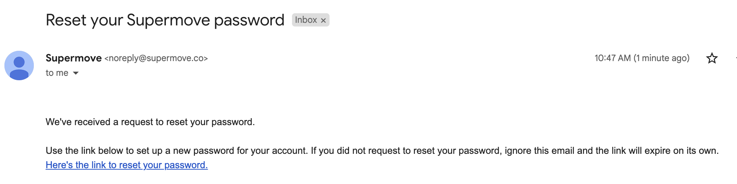This screenshot has height=184, width=737.
Task: Click the Inbox label text
Action: [306, 20]
